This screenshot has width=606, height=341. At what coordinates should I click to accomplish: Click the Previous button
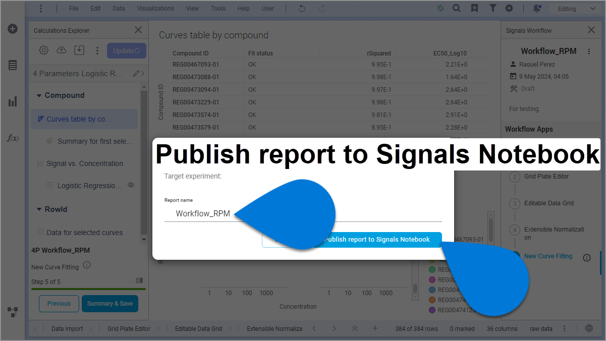tap(59, 304)
